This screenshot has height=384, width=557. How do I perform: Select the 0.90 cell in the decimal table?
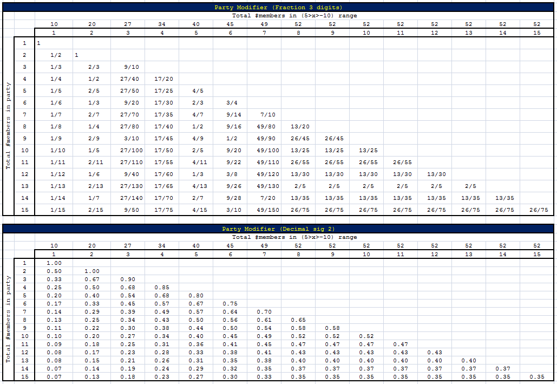coord(128,279)
